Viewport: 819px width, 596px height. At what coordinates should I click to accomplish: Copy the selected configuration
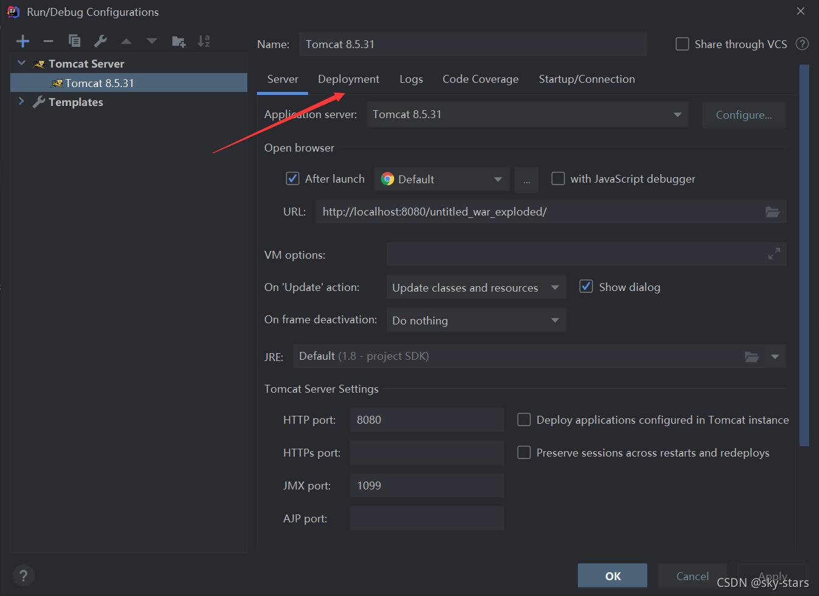(x=74, y=41)
